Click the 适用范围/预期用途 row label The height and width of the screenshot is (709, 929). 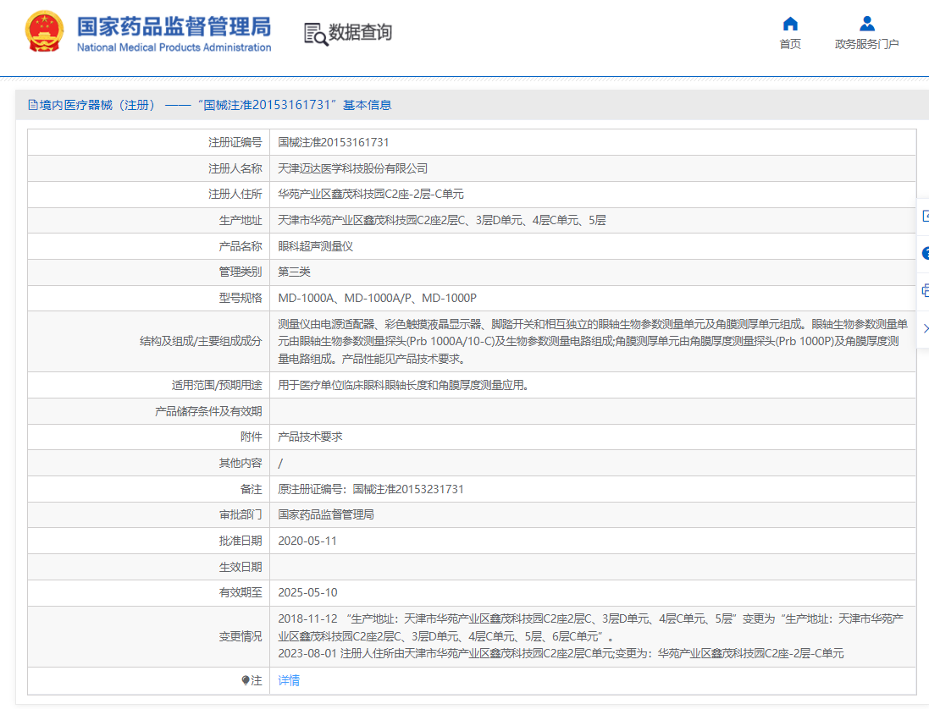coord(216,385)
